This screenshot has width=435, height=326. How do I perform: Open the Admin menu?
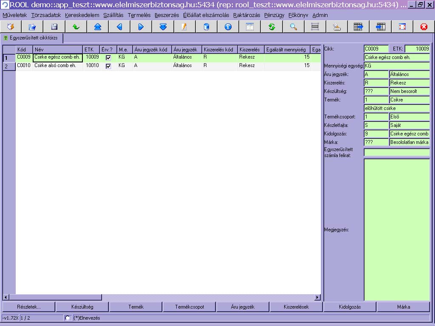pos(320,15)
